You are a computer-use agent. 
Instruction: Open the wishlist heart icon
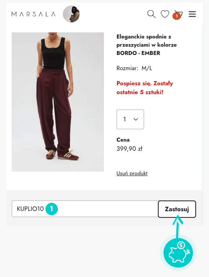[x=165, y=14]
